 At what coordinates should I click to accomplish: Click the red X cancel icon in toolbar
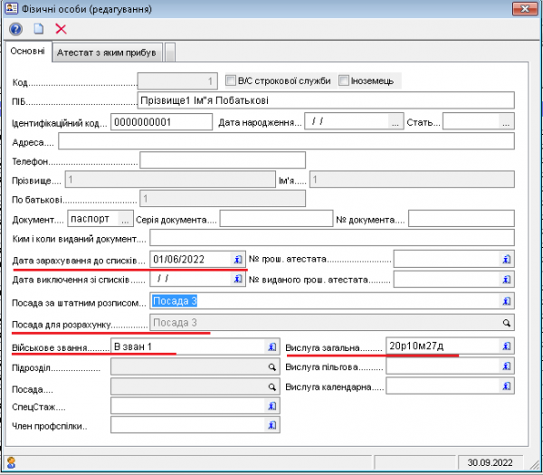[61, 29]
